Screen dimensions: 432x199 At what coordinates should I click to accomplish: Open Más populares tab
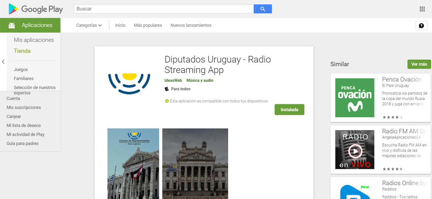(x=148, y=25)
